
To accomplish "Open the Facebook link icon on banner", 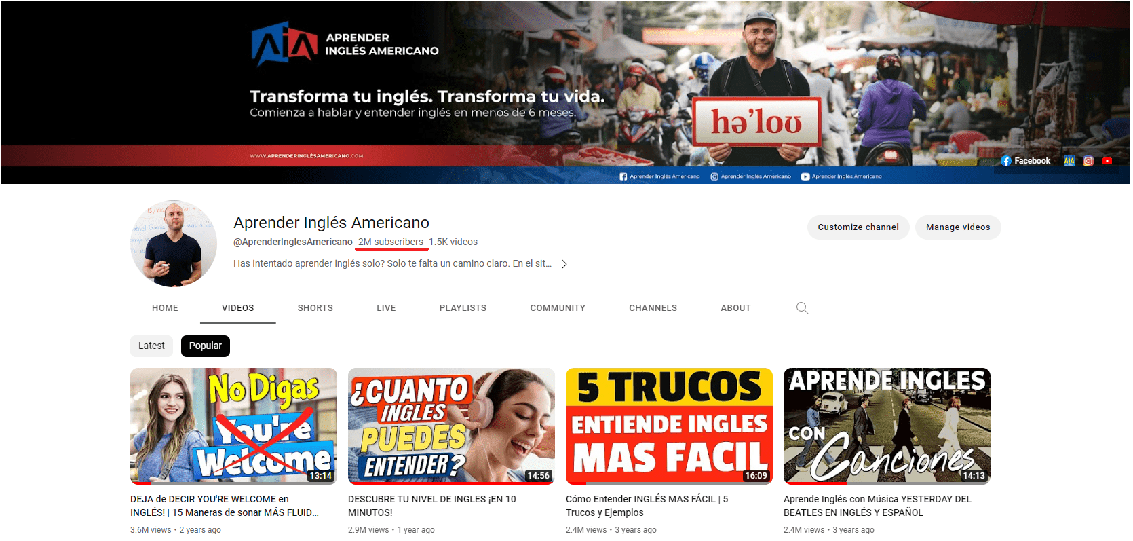I will point(1006,161).
